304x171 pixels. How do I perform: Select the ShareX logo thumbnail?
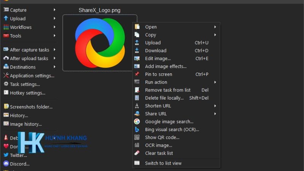100,43
